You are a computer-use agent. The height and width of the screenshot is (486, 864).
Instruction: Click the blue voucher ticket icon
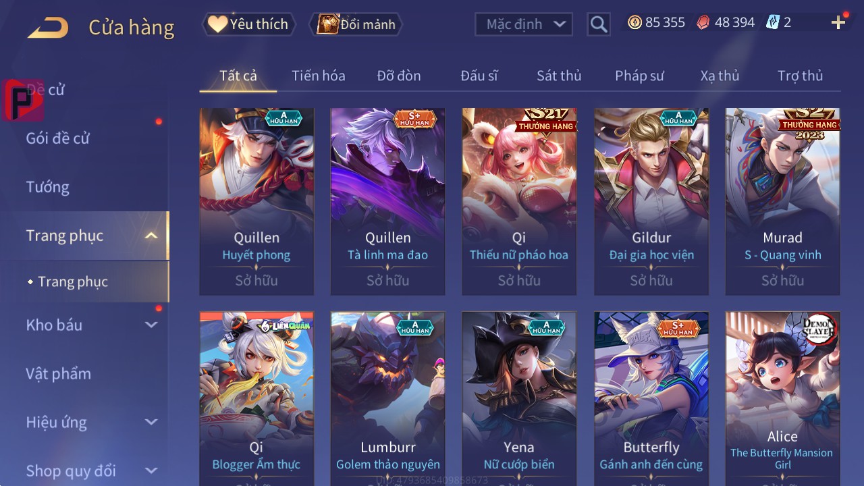click(773, 22)
